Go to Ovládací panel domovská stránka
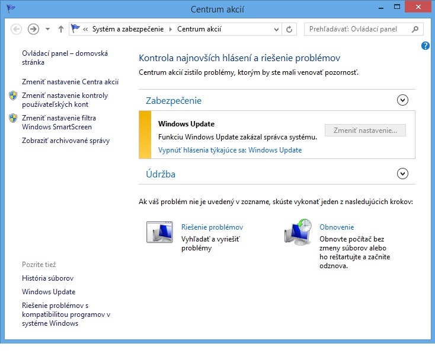This screenshot has height=356, width=435. coord(65,58)
